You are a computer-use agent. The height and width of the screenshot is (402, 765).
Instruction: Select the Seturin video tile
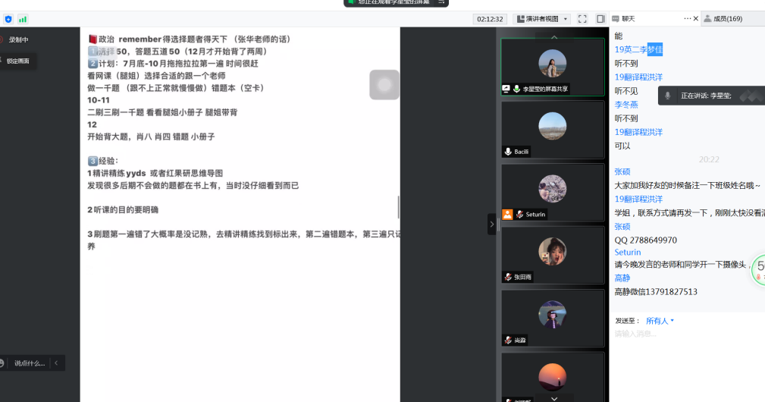(x=553, y=192)
